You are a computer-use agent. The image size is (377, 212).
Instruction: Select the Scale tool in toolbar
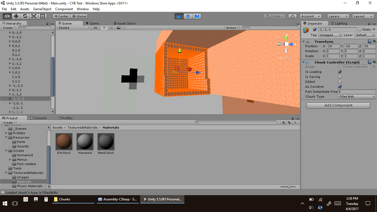click(34, 16)
